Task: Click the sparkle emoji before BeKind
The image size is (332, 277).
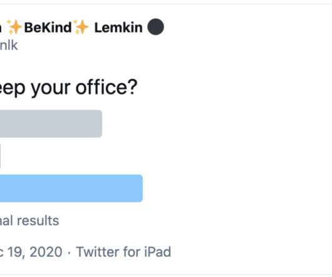Action: click(x=14, y=27)
